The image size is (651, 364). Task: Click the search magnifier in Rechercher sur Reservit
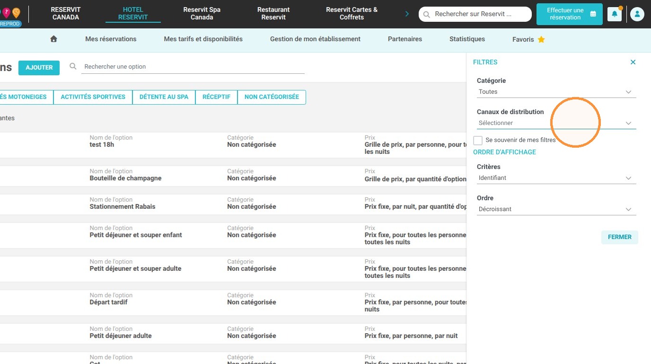426,14
